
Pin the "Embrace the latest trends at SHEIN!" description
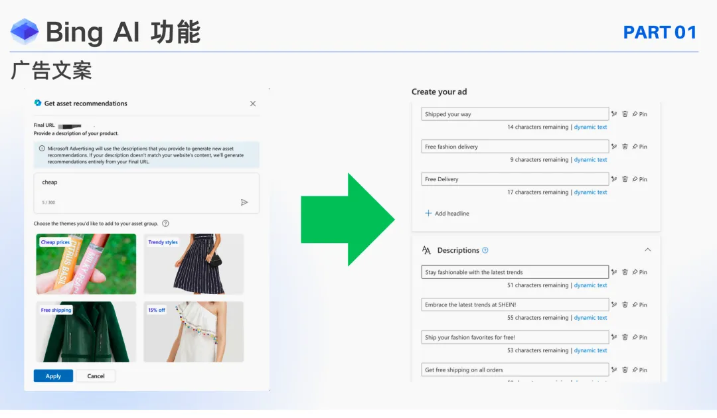click(640, 305)
